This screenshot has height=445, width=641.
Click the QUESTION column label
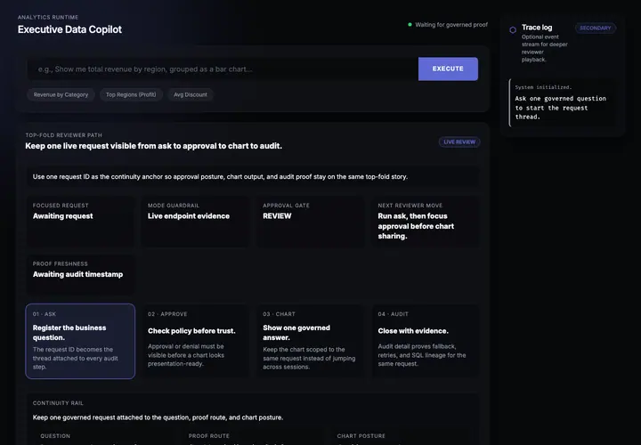tap(55, 436)
